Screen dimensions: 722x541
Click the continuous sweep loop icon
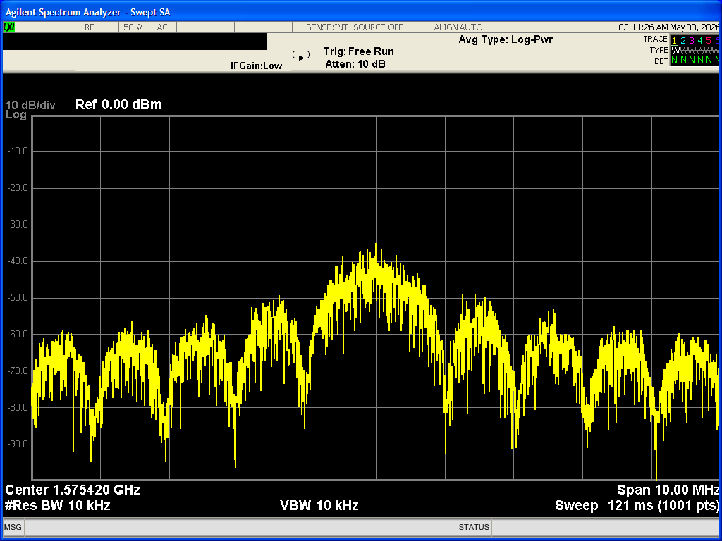pyautogui.click(x=301, y=56)
